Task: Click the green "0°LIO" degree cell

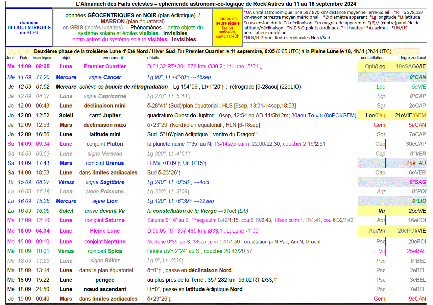Action: (x=419, y=201)
